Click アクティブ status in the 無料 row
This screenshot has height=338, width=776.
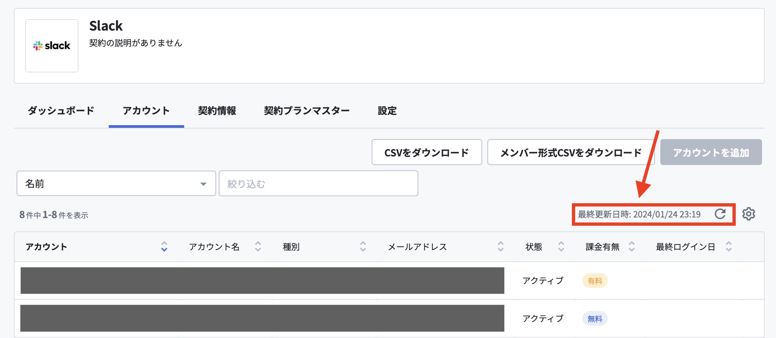point(543,319)
